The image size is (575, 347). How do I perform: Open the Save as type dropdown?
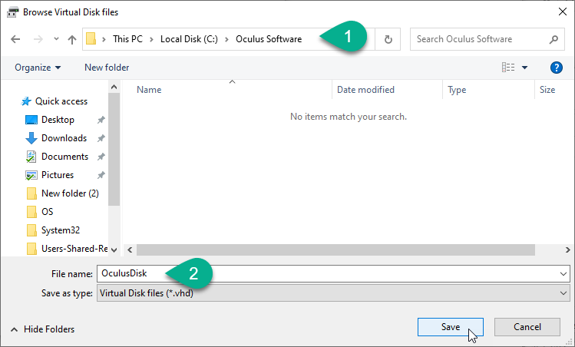[x=564, y=293]
